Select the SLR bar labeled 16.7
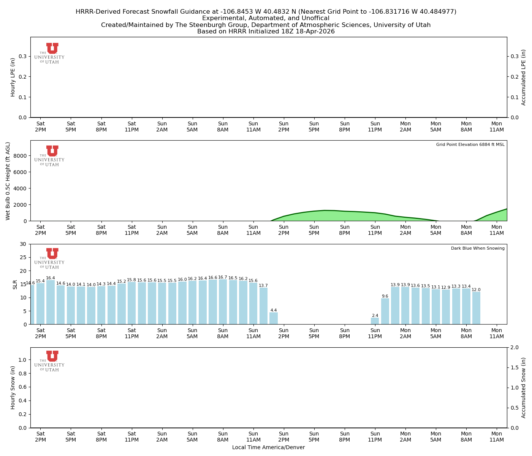This screenshot has height=456, width=532. point(223,302)
